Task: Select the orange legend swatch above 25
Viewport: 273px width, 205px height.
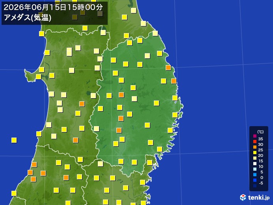Action: (255, 147)
